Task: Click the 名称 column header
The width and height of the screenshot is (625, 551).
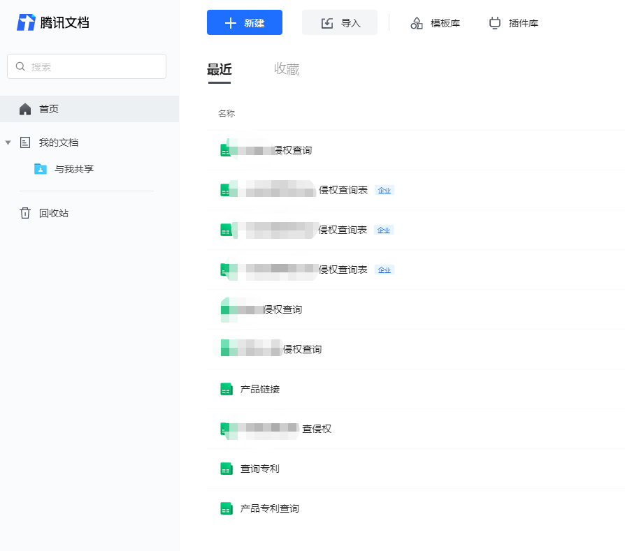Action: (226, 112)
